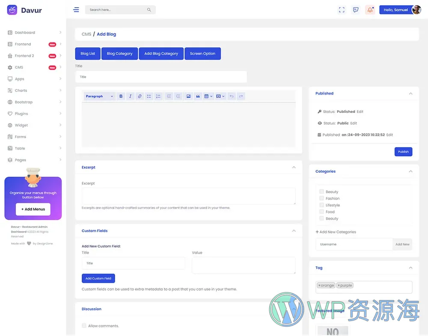
Task: Toggle bold formatting in the editor
Action: (x=121, y=96)
